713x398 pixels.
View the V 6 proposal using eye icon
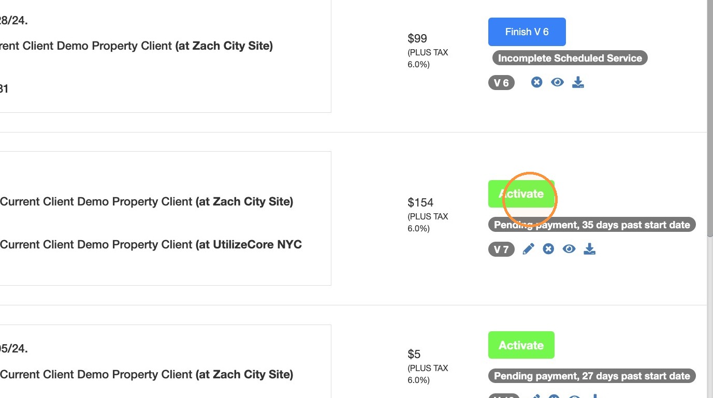557,82
